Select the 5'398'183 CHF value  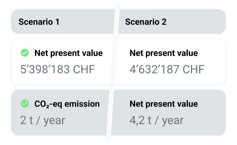pos(57,69)
